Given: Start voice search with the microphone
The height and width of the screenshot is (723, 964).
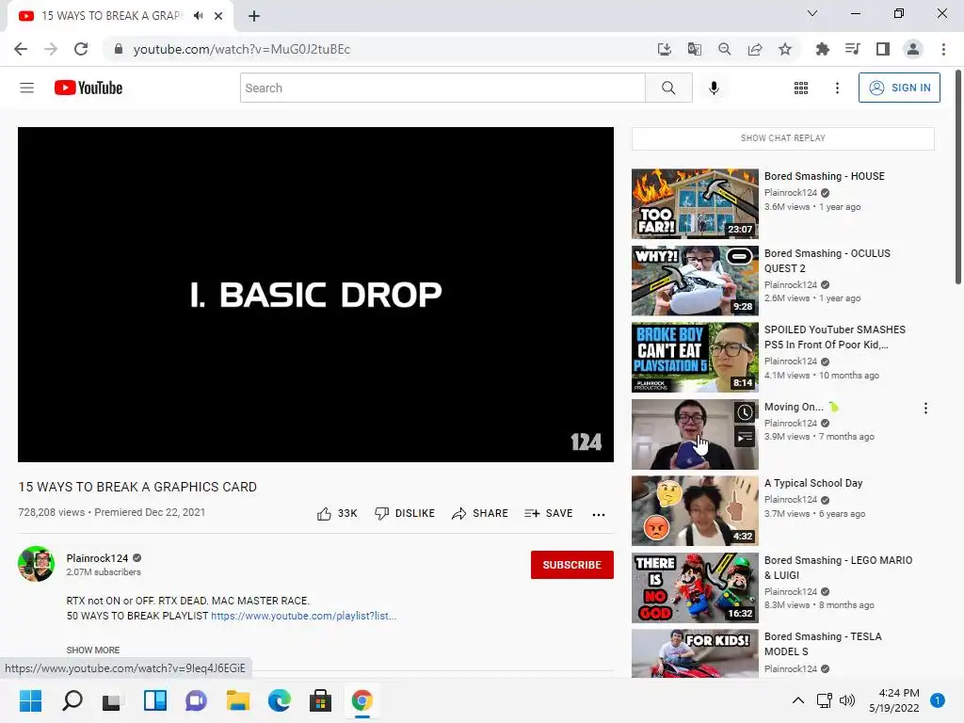Looking at the screenshot, I should click(714, 88).
